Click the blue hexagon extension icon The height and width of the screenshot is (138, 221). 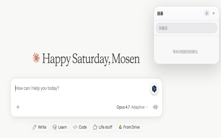154,89
